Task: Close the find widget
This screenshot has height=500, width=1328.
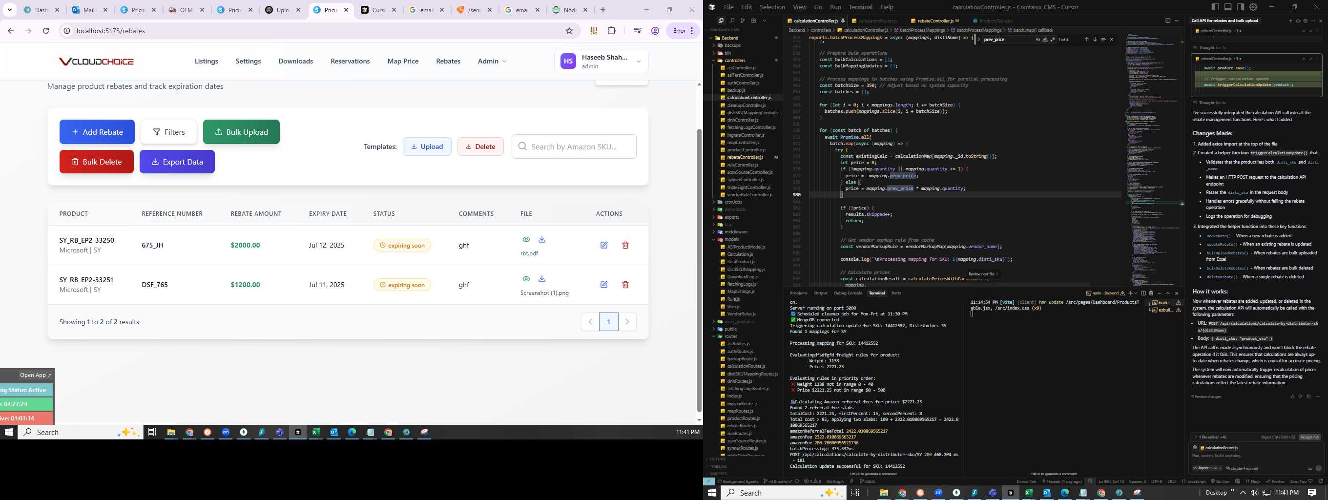Action: (x=1112, y=40)
